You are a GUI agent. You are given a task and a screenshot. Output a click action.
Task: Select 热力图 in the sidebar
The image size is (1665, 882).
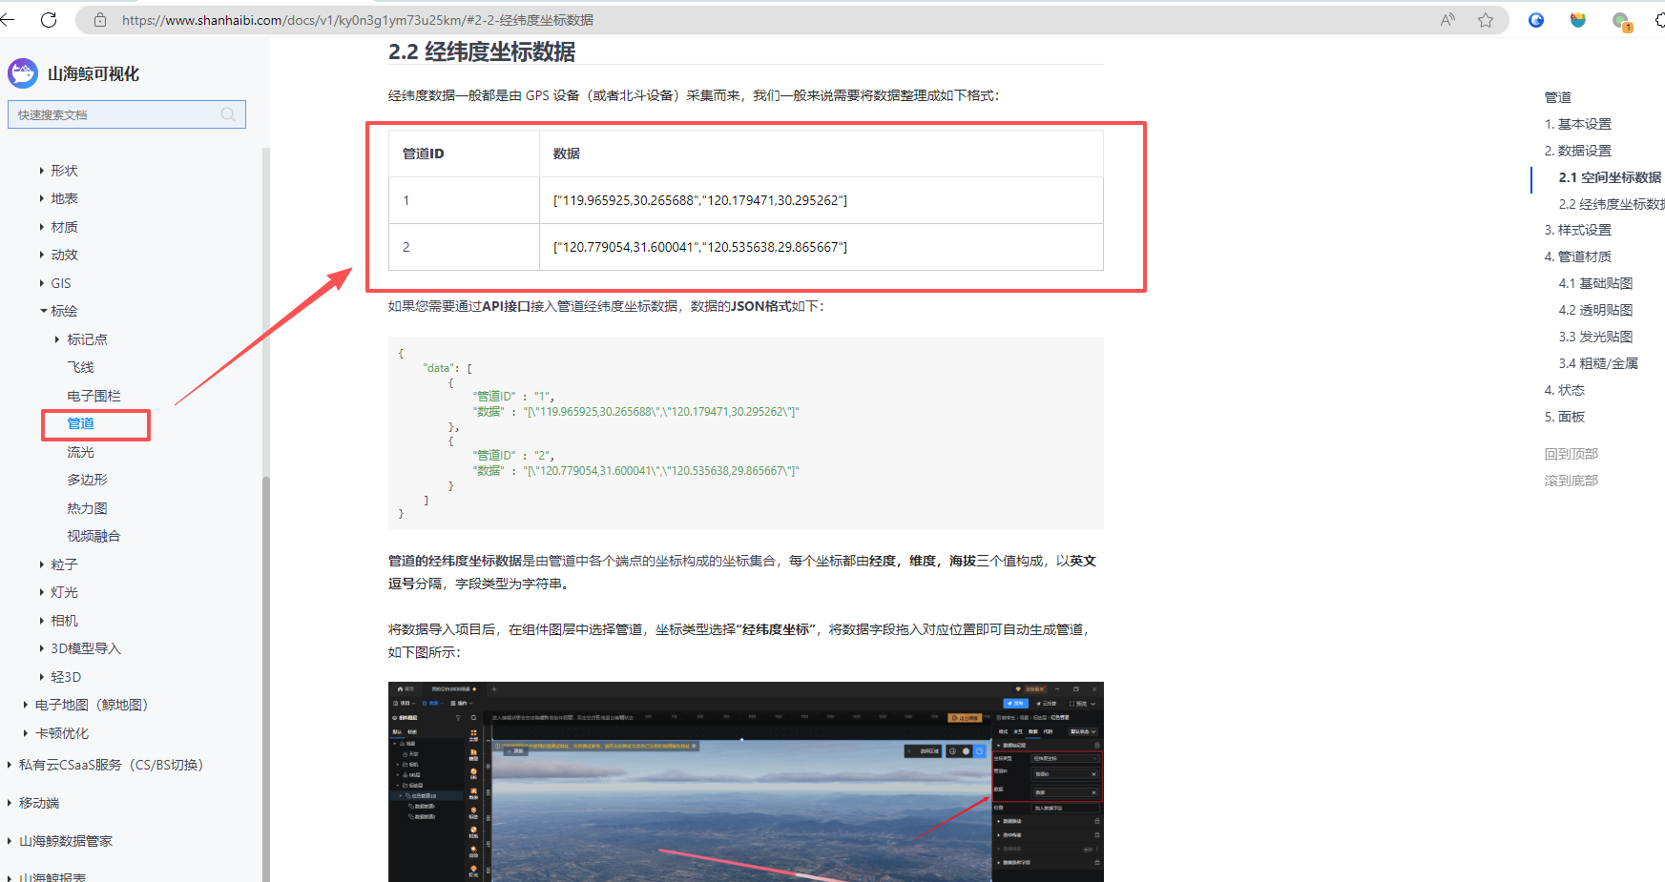click(x=87, y=508)
